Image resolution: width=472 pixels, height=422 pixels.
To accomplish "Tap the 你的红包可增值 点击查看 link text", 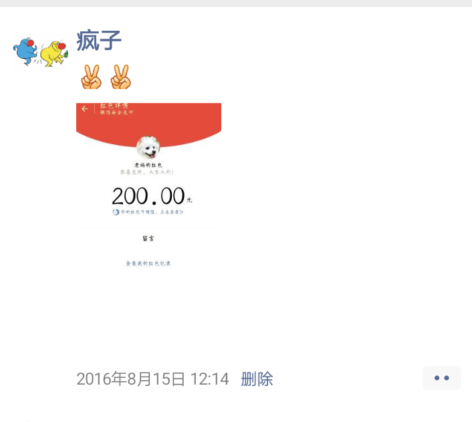I will pyautogui.click(x=152, y=212).
